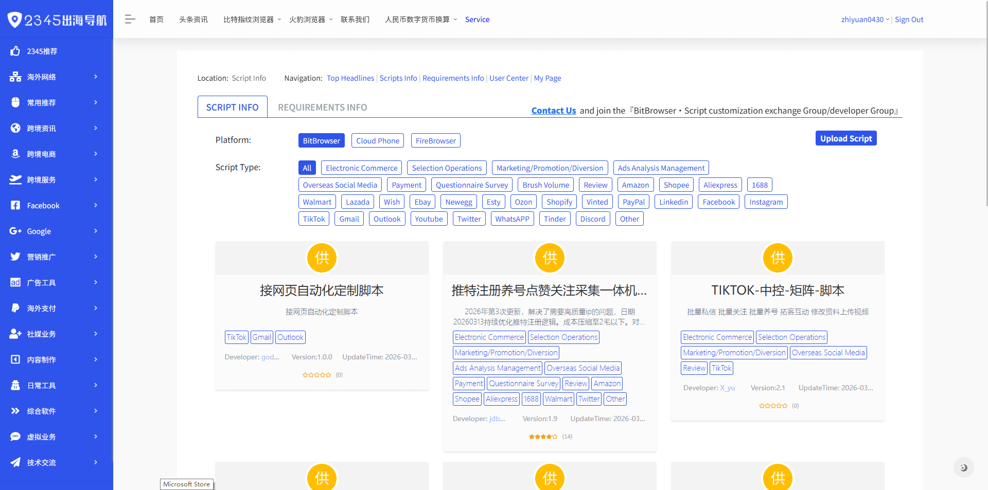Screen dimensions: 988x490
Task: Toggle the TikTok filter tag
Action: [314, 219]
